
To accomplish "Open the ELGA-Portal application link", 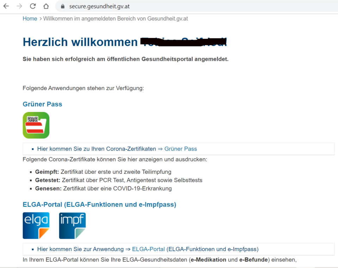I will (148, 249).
